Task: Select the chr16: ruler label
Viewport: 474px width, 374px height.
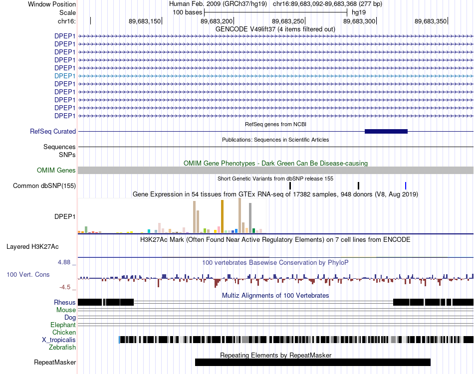Action: [66, 21]
